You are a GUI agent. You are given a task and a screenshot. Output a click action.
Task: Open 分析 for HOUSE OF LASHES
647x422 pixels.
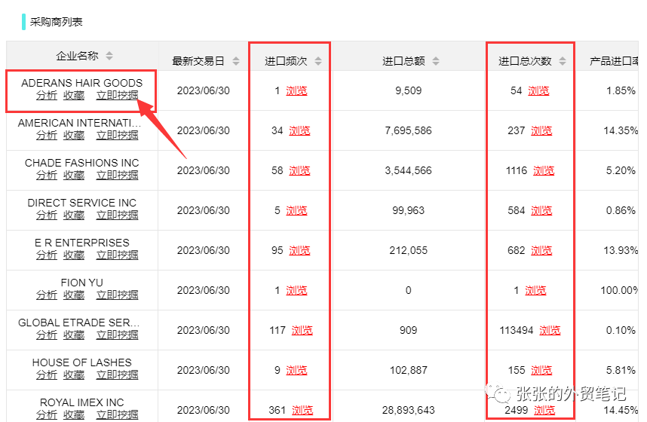click(47, 375)
